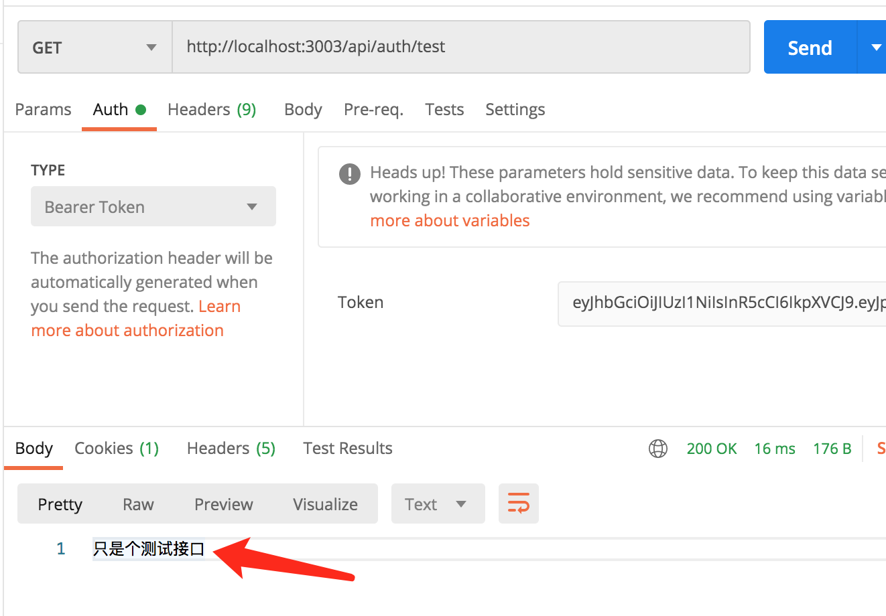Open the Pre-req. tab
This screenshot has width=886, height=616.
(373, 109)
